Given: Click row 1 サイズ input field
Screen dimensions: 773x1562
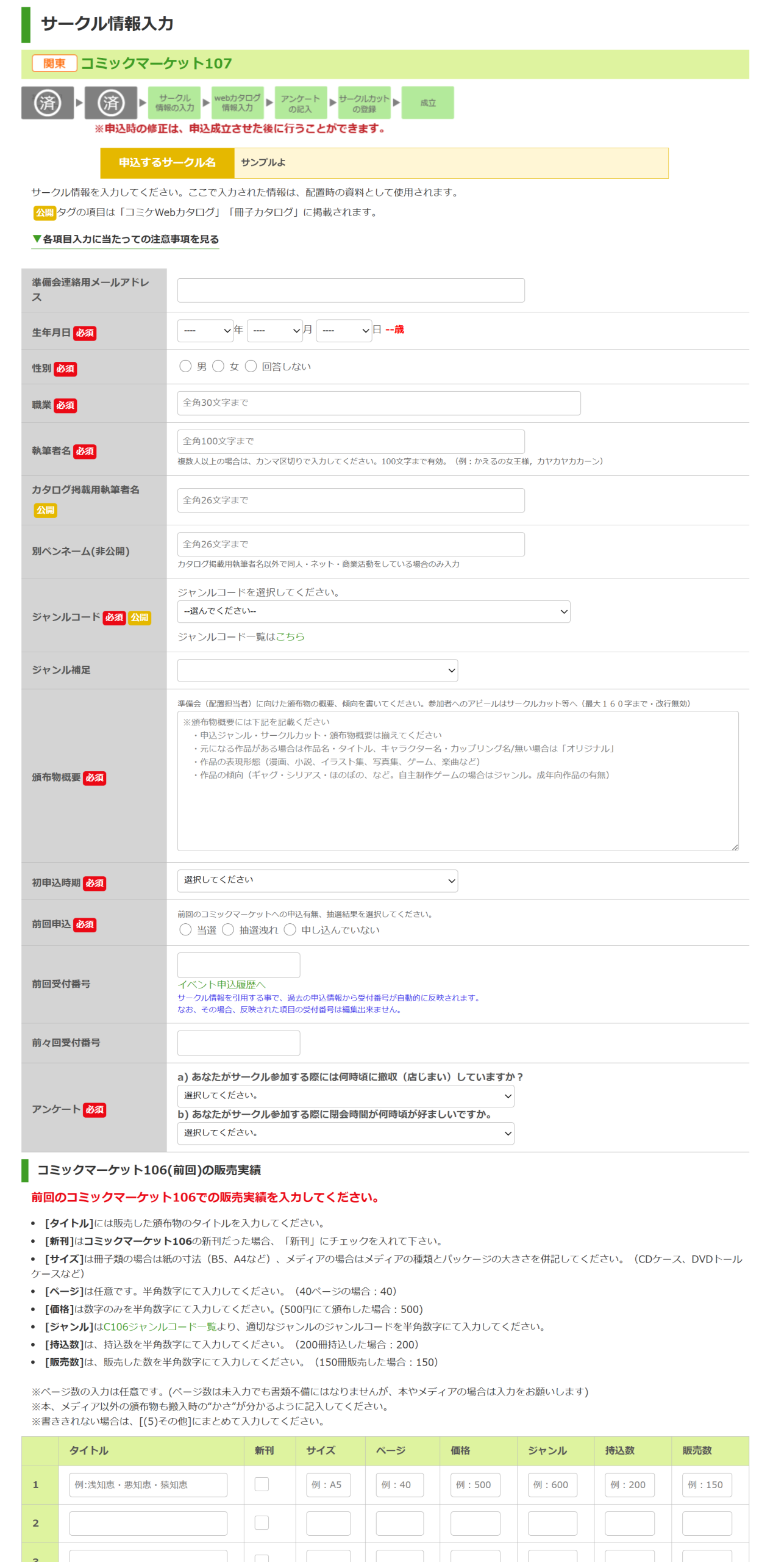Looking at the screenshot, I should [329, 1485].
